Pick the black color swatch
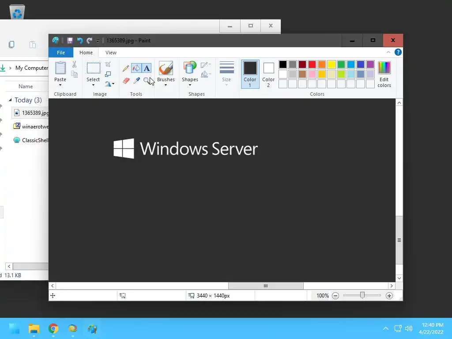 coord(283,64)
